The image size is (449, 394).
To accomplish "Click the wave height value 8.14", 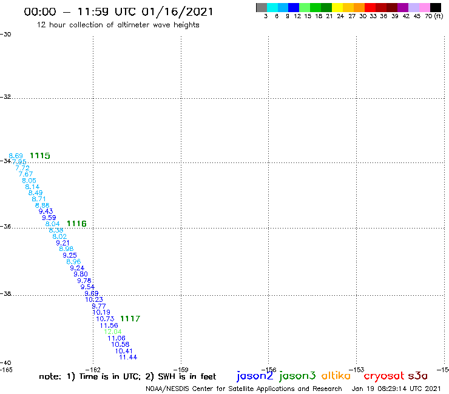I will [32, 187].
